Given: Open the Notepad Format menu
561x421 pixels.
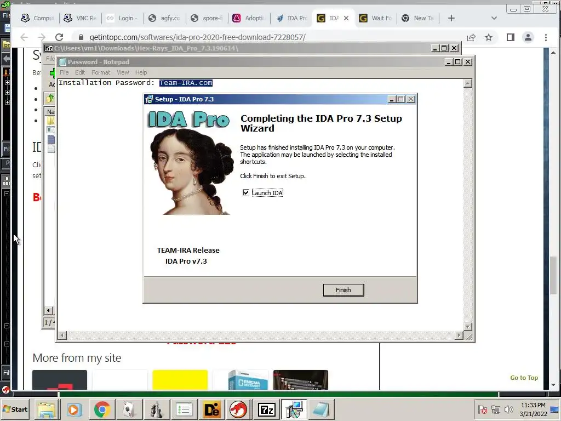Looking at the screenshot, I should click(101, 72).
